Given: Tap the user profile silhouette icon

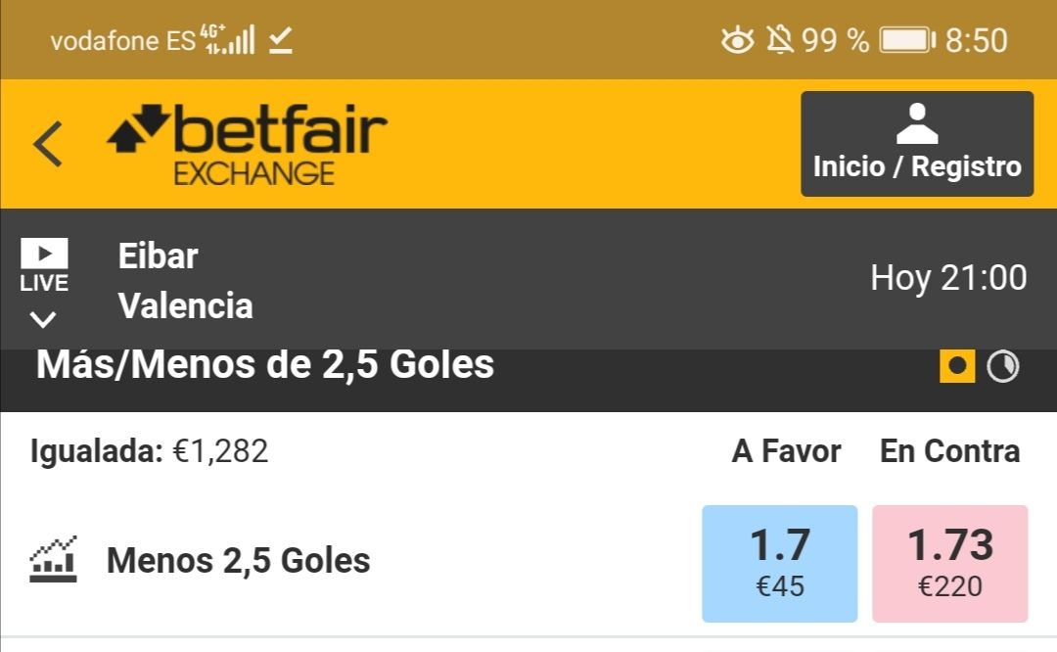Looking at the screenshot, I should 917,124.
